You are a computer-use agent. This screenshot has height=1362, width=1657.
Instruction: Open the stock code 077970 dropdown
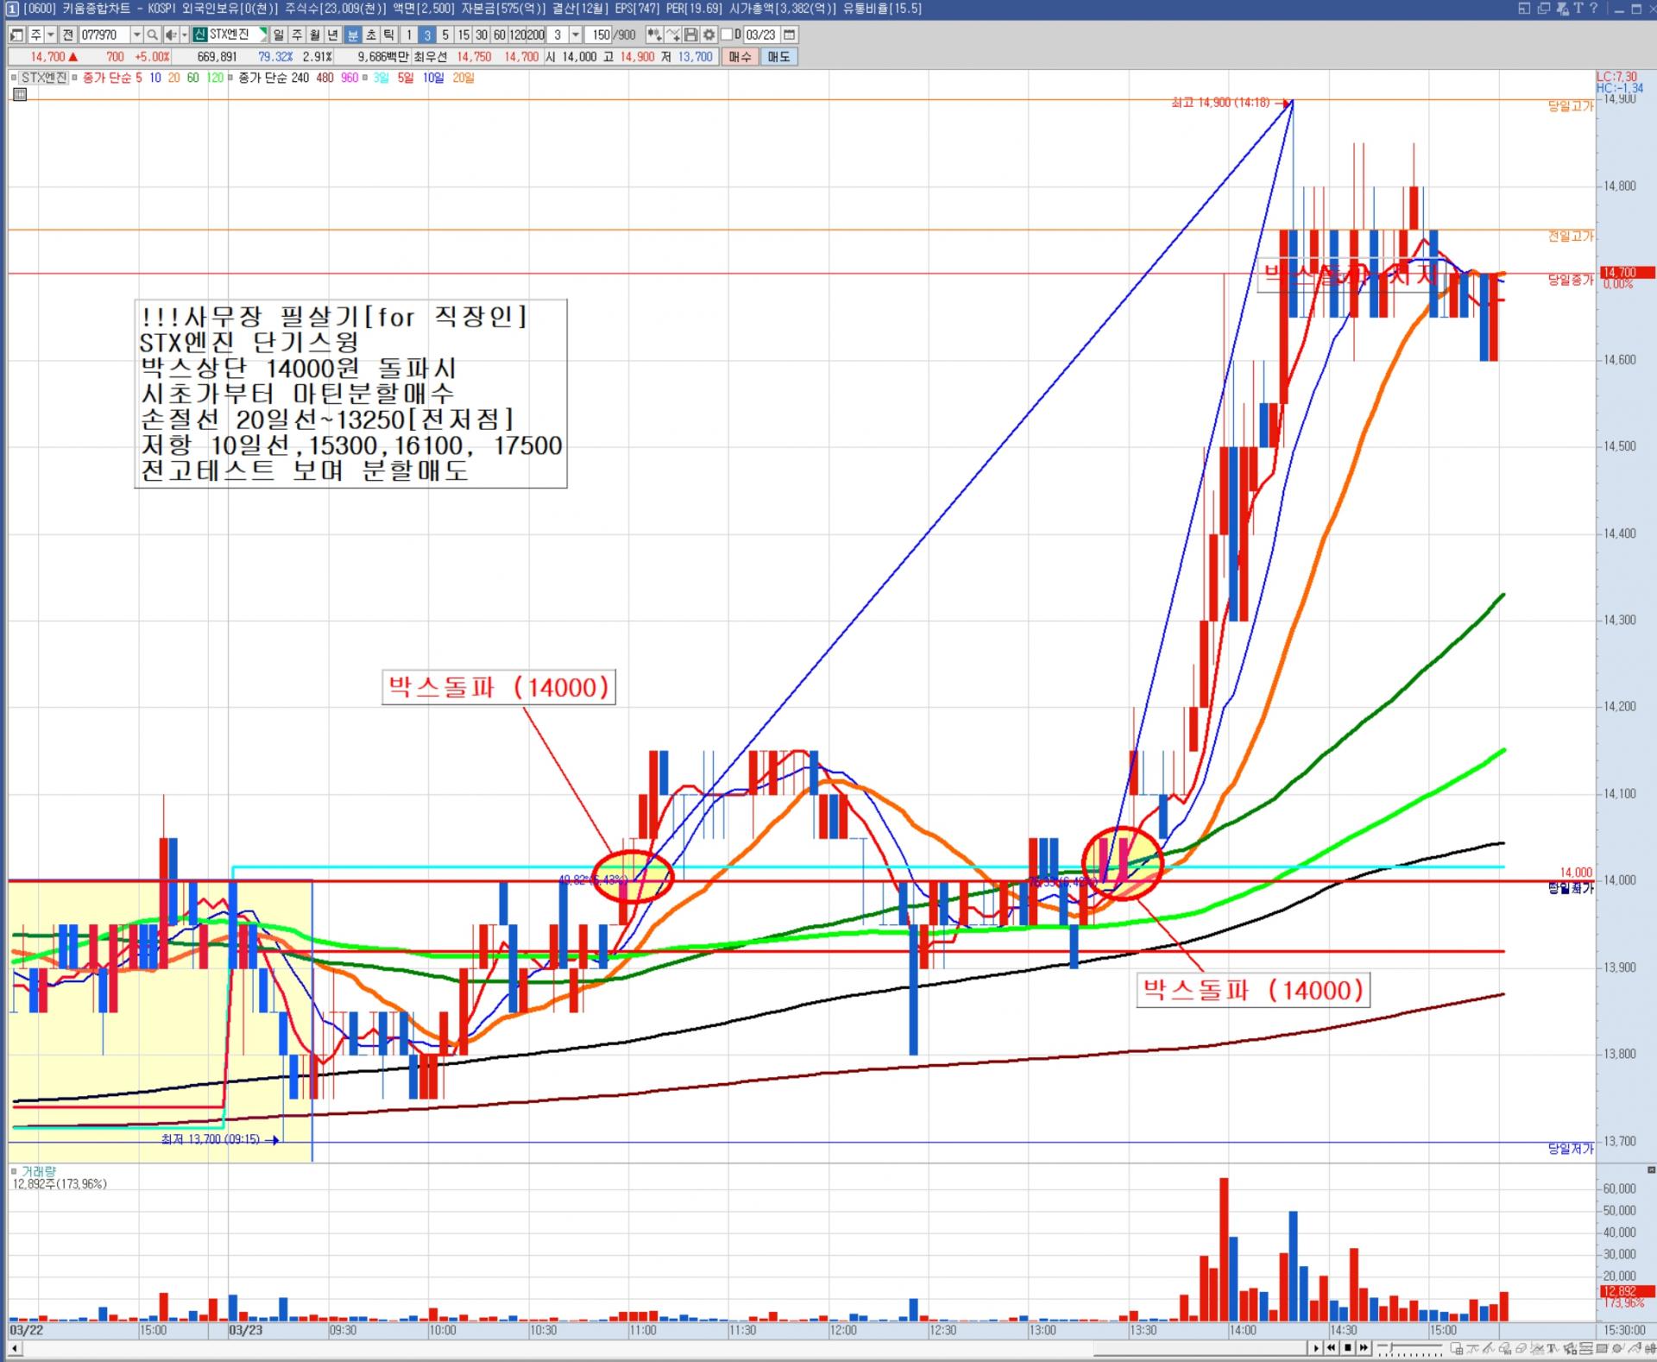[x=135, y=35]
